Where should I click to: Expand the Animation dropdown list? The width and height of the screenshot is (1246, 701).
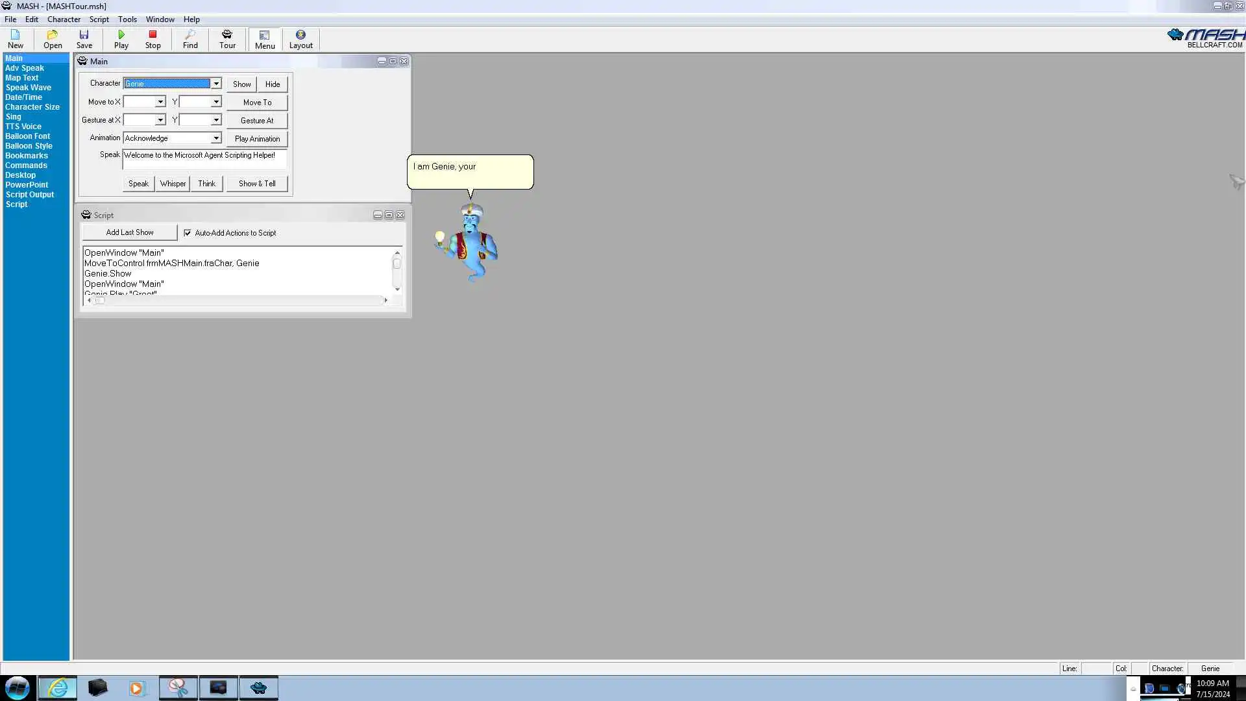point(216,138)
